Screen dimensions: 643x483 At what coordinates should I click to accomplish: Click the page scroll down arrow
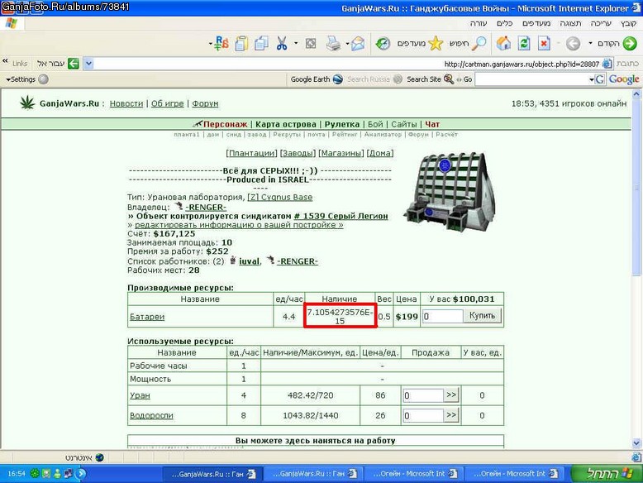coord(636,442)
